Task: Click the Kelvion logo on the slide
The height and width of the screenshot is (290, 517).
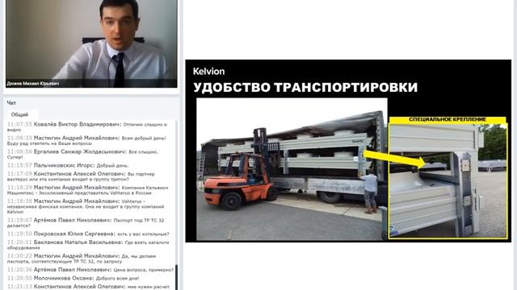Action: click(208, 72)
